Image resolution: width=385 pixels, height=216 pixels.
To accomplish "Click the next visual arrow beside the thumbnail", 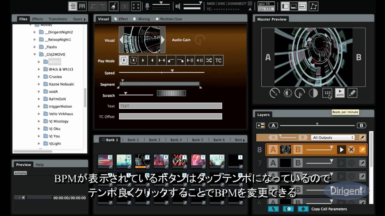I will point(163,40).
